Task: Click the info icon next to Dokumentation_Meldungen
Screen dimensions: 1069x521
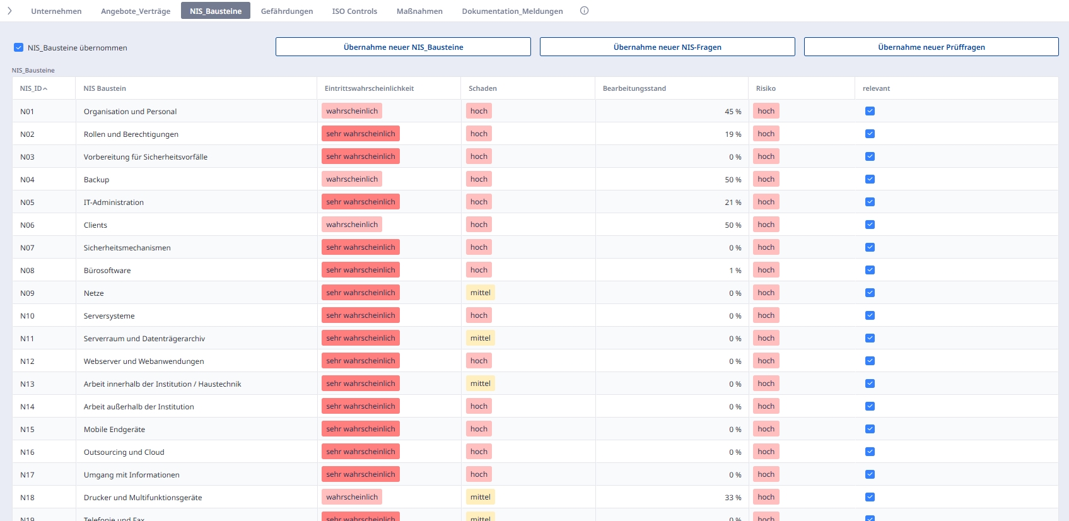Action: pyautogui.click(x=584, y=11)
